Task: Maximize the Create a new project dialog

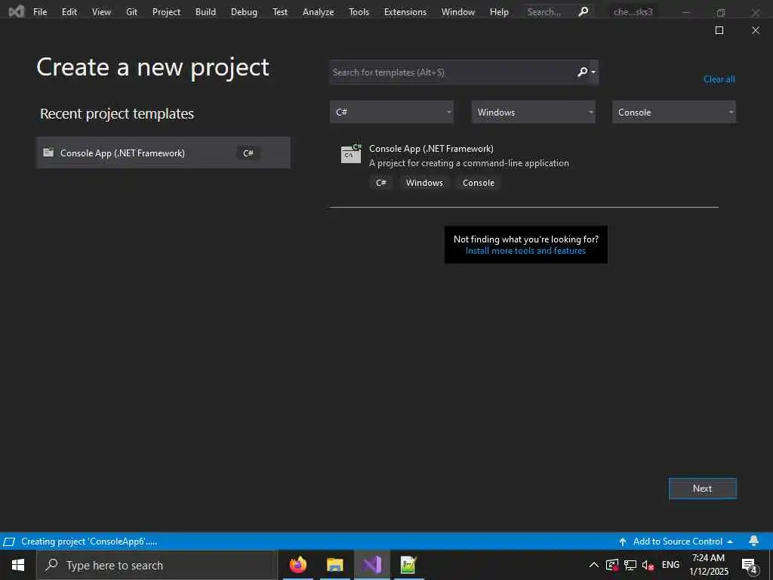Action: point(719,30)
